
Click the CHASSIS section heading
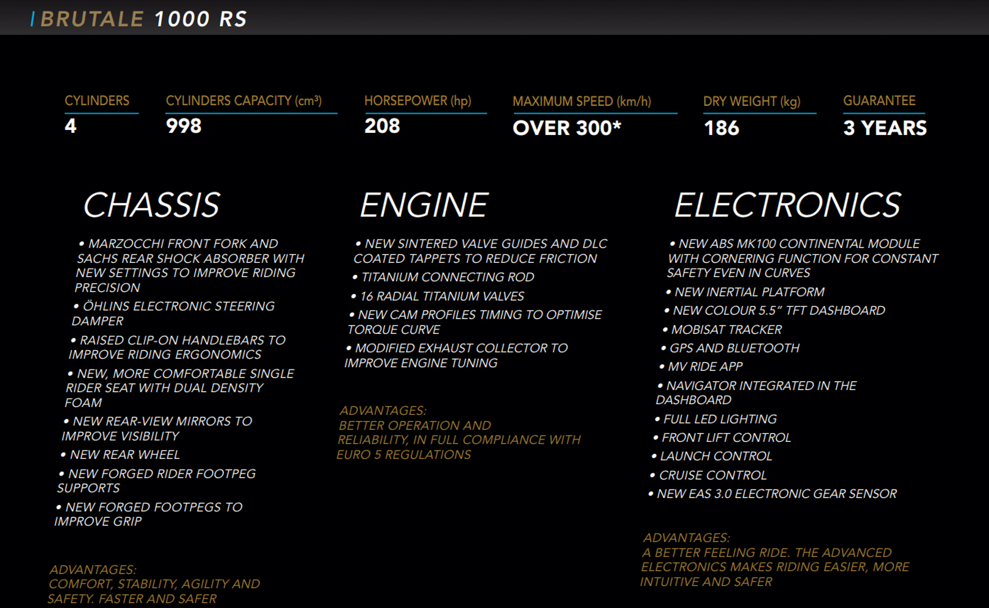tap(151, 205)
